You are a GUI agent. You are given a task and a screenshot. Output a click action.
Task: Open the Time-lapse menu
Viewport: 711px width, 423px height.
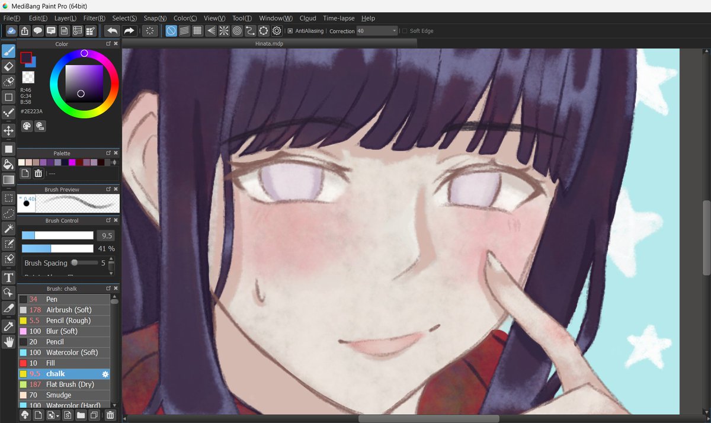338,18
